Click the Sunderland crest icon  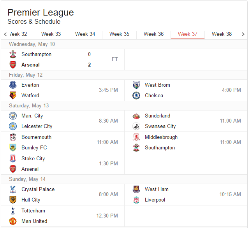point(136,116)
